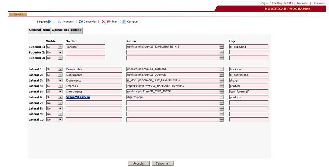This screenshot has width=329, height=167.
Task: Click the Campos toolbar link
Action: pos(132,22)
